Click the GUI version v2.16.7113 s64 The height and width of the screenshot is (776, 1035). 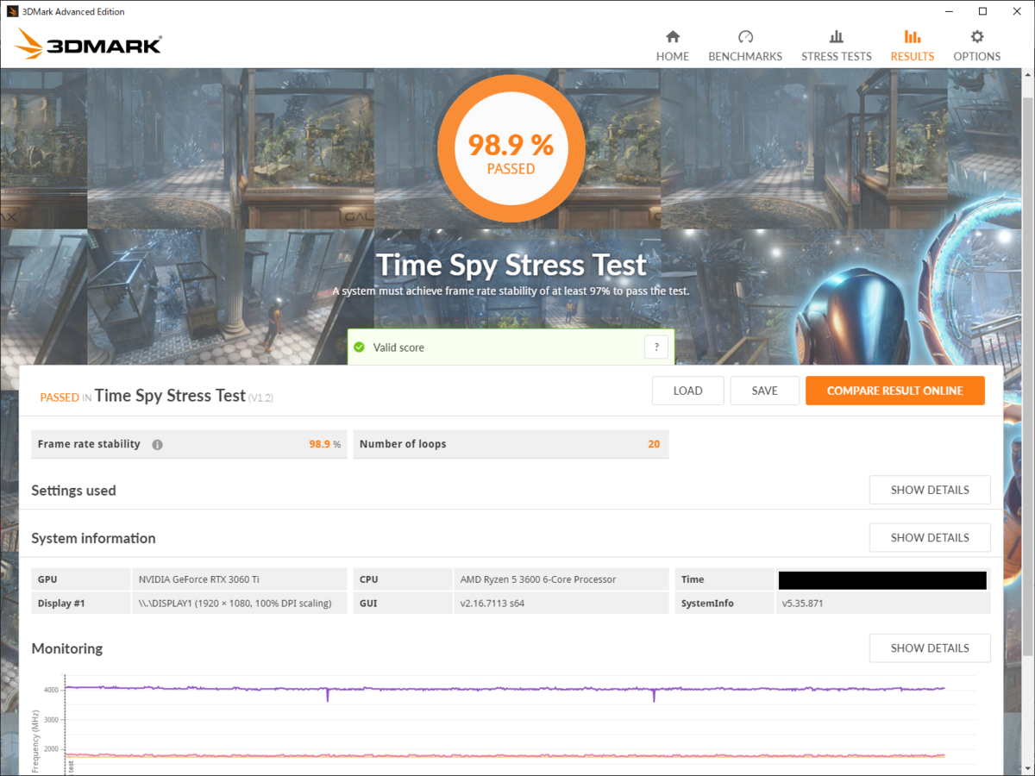pyautogui.click(x=492, y=604)
